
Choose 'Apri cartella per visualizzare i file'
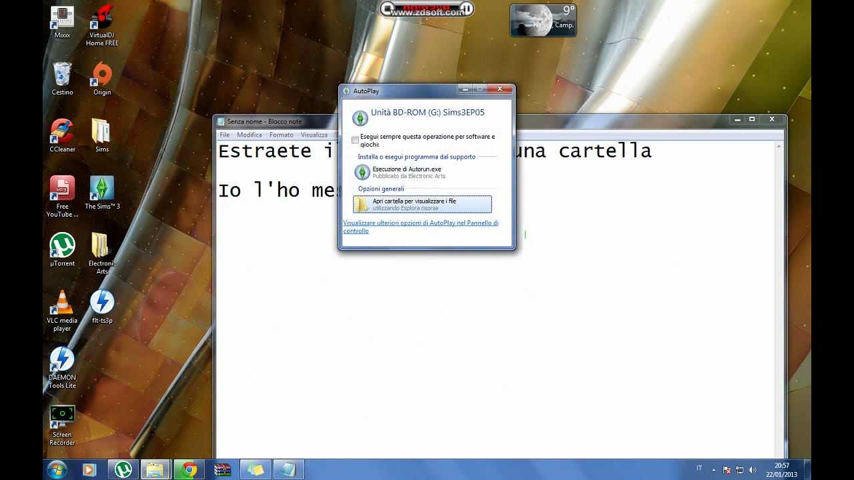click(x=422, y=204)
